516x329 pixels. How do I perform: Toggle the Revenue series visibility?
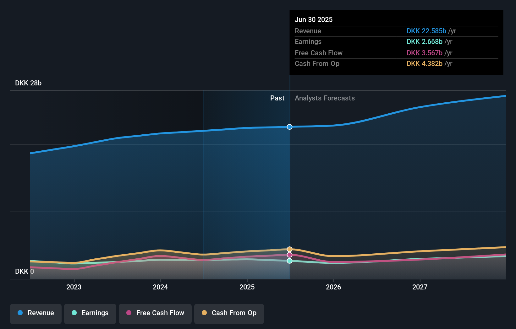coord(36,313)
